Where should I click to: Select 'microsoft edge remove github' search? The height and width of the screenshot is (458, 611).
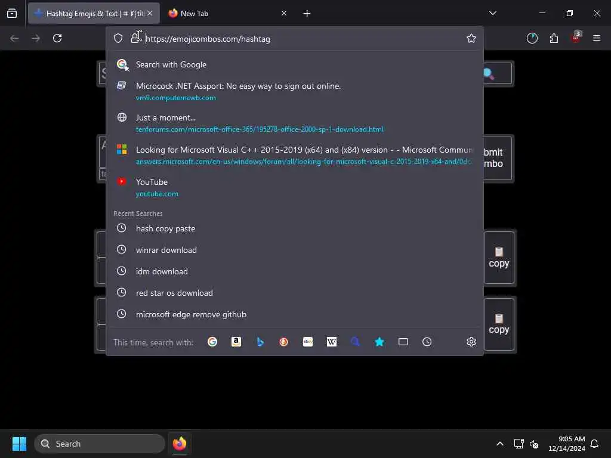(x=295, y=314)
